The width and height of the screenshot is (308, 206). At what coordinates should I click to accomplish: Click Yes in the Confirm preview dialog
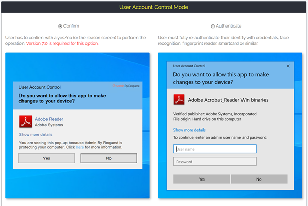click(x=47, y=158)
